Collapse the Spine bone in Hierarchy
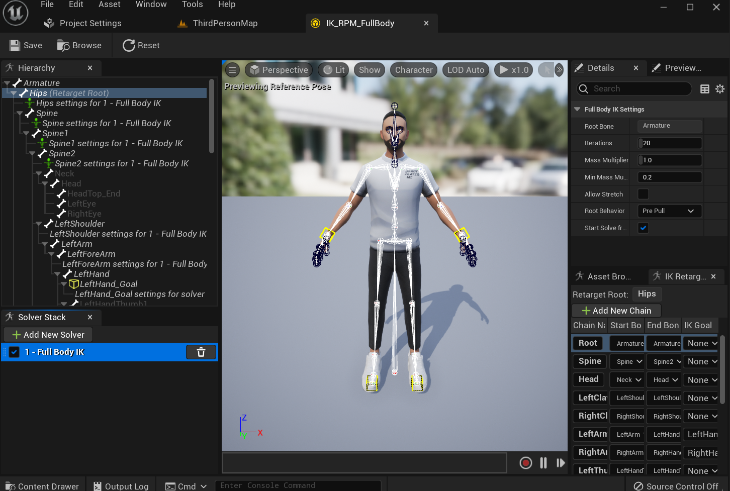 tap(20, 113)
